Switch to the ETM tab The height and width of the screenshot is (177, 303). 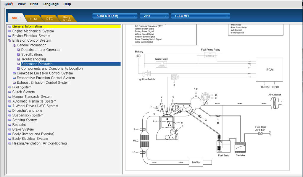click(x=33, y=19)
